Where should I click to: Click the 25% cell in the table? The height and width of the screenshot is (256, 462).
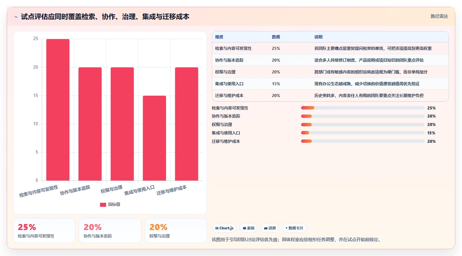point(276,49)
